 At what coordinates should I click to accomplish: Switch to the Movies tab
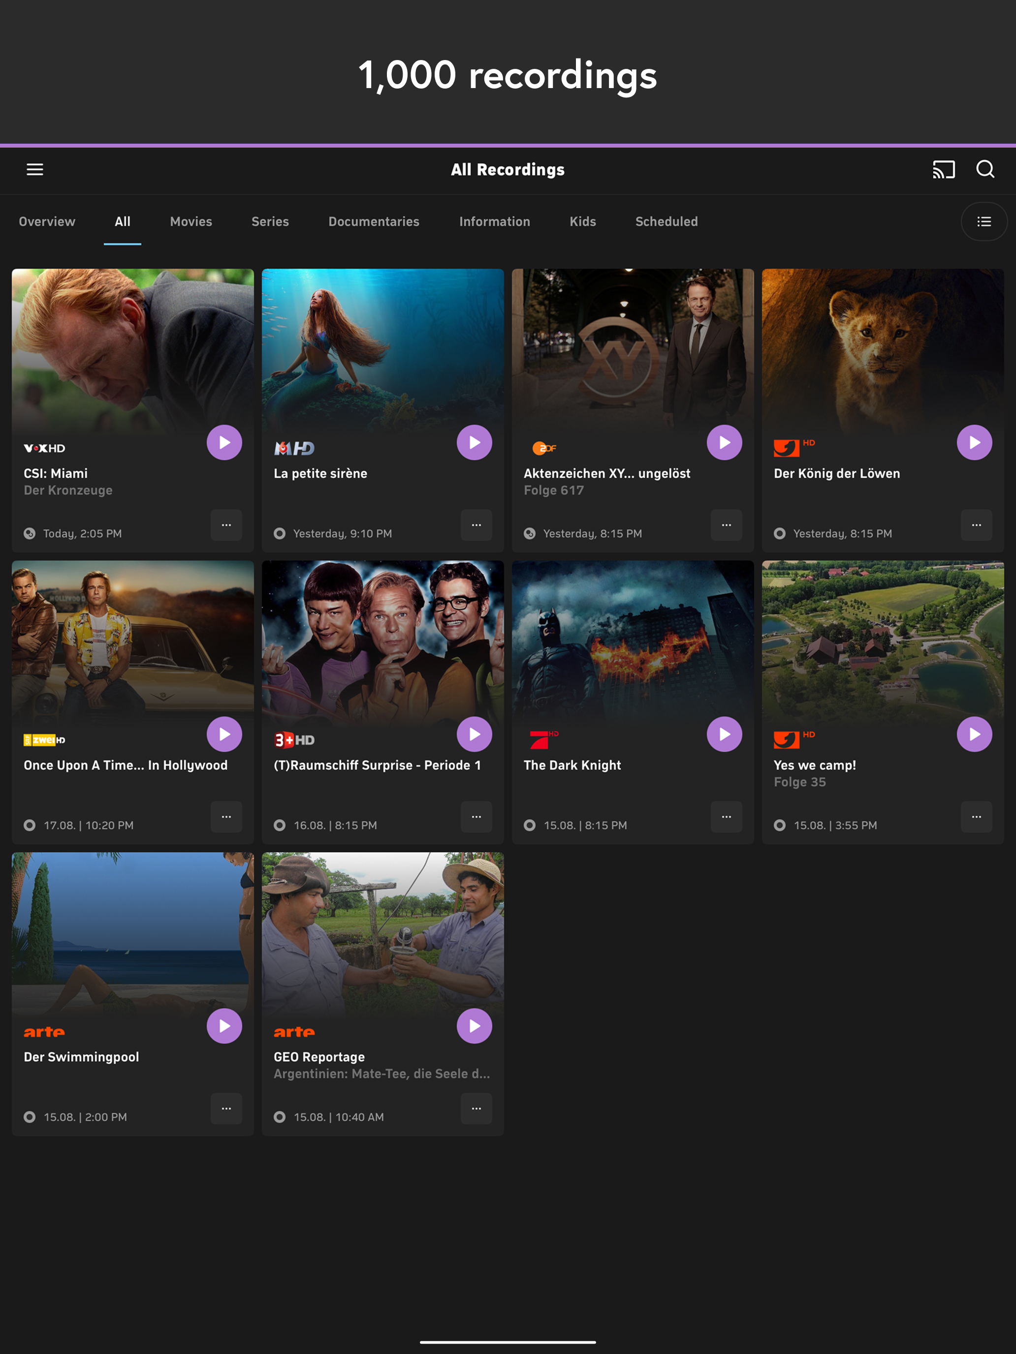[191, 221]
